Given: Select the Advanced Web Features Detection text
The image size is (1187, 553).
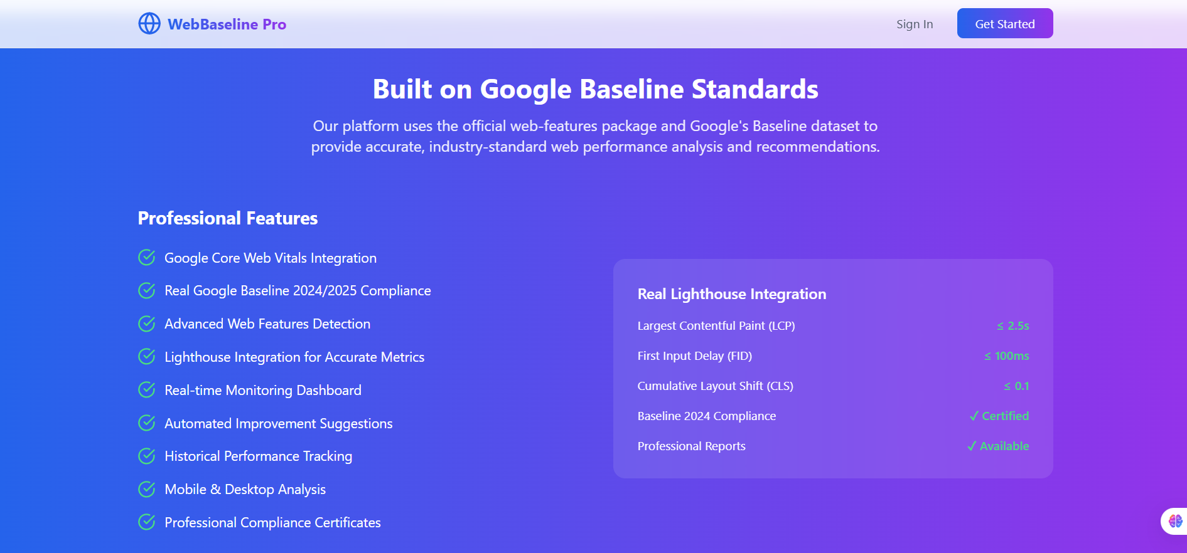Looking at the screenshot, I should point(267,324).
